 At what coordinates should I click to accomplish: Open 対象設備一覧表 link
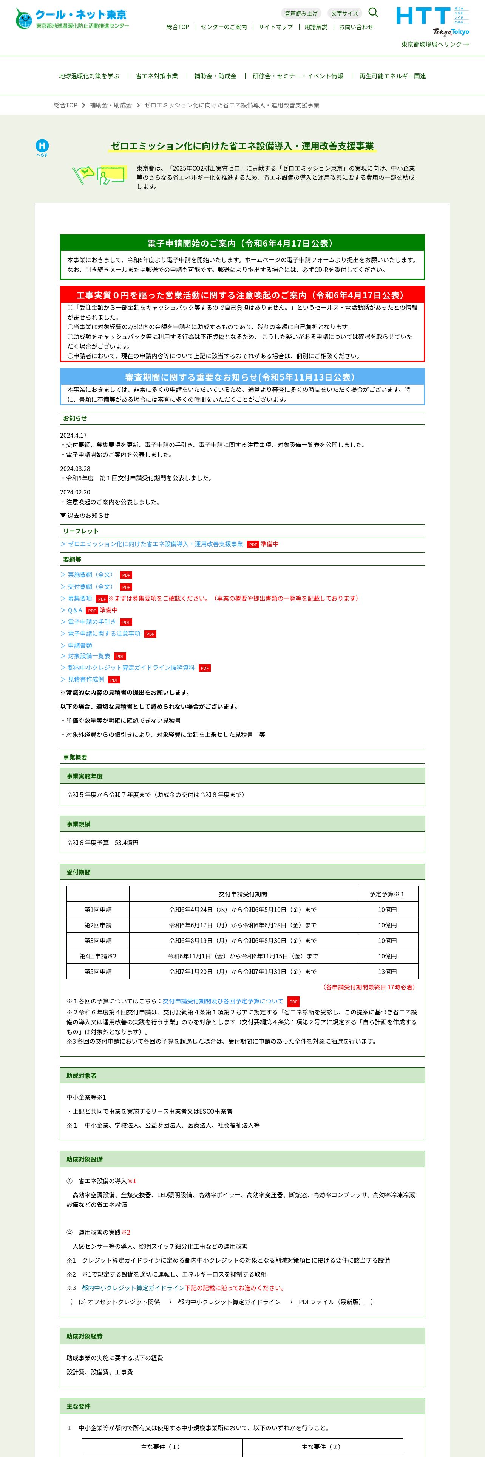pyautogui.click(x=89, y=656)
